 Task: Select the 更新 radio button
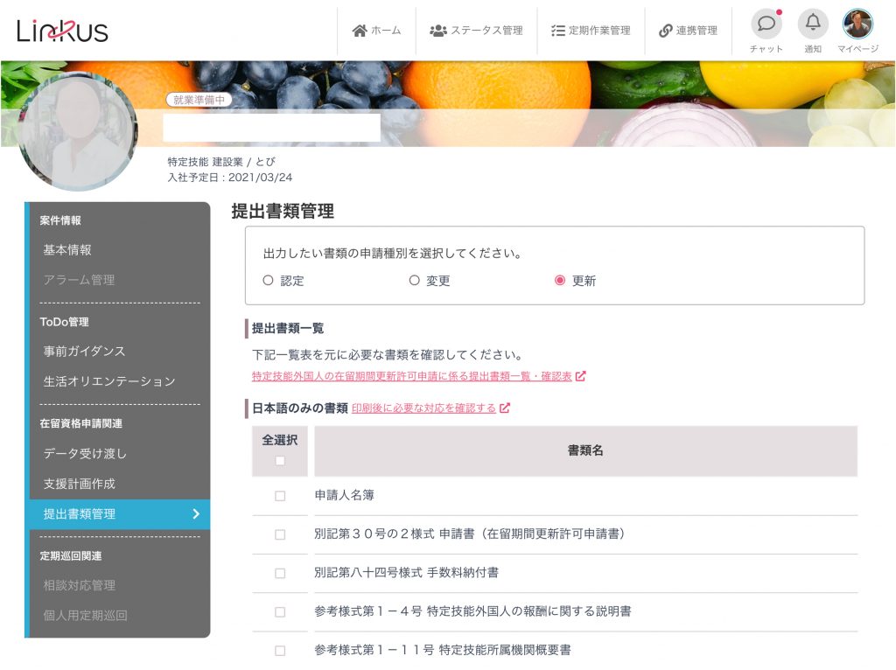[x=560, y=281]
